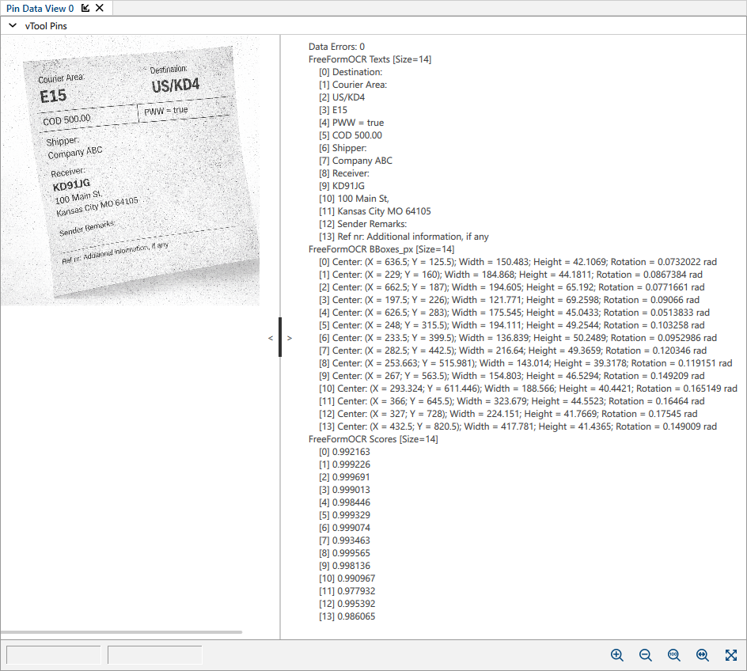Select bounding box row with Rotation = 0.17545
Viewport: 747px width, 671px height.
tap(508, 414)
